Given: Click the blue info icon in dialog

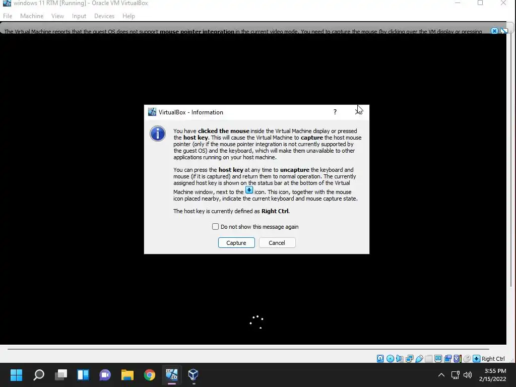Looking at the screenshot, I should pyautogui.click(x=158, y=134).
